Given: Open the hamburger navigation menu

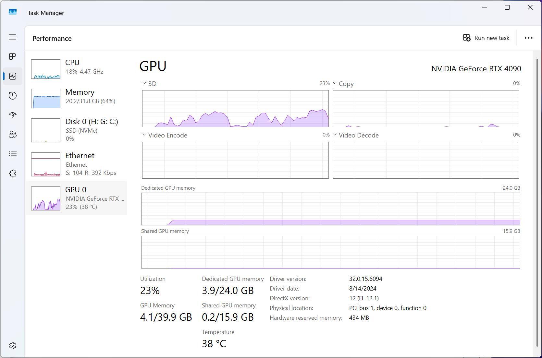Looking at the screenshot, I should point(12,37).
